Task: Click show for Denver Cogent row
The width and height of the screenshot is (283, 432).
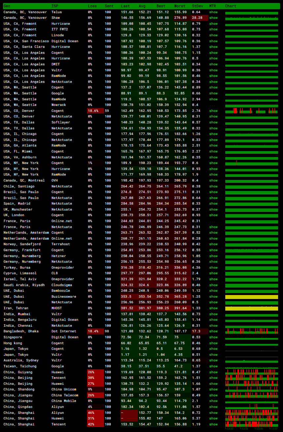Action: [213, 111]
